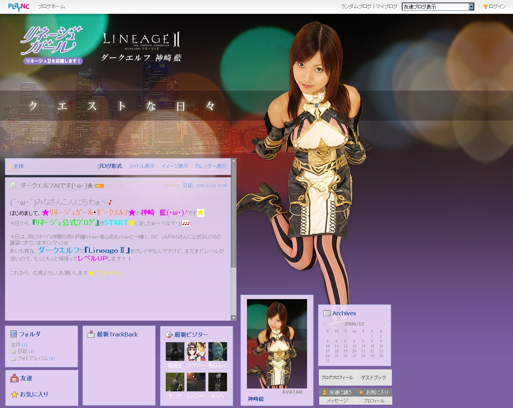Open the 日記 folder link on post header
513x408 pixels.
click(x=188, y=185)
